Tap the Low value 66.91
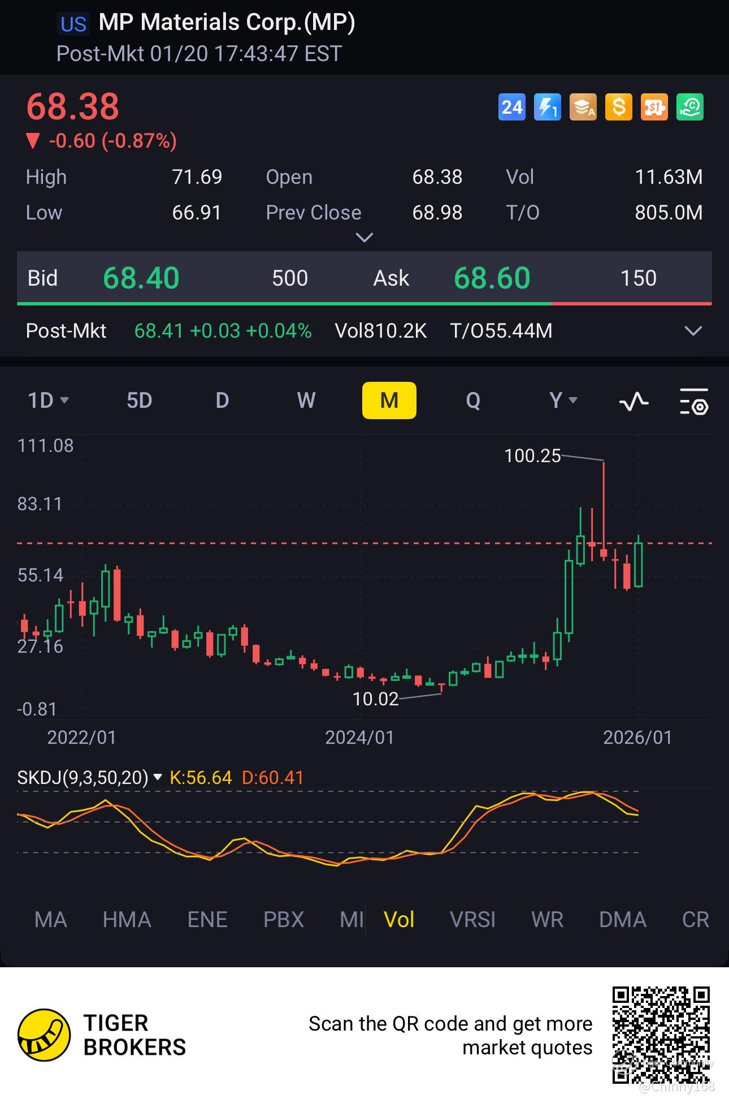 pos(197,213)
